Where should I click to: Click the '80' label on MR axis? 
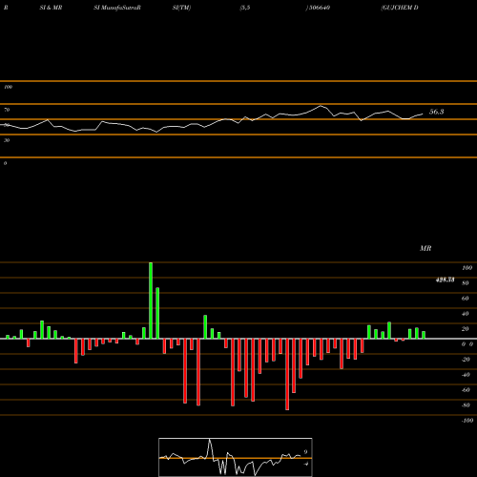point(466,283)
